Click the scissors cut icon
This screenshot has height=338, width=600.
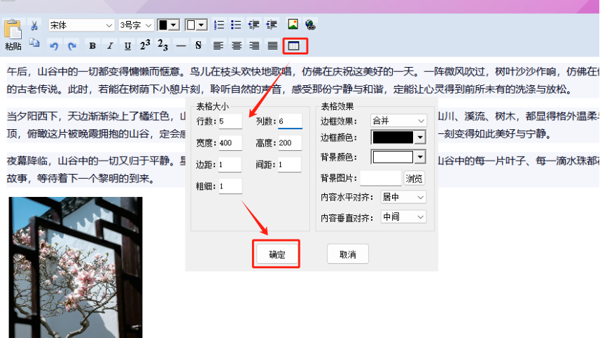tap(34, 26)
